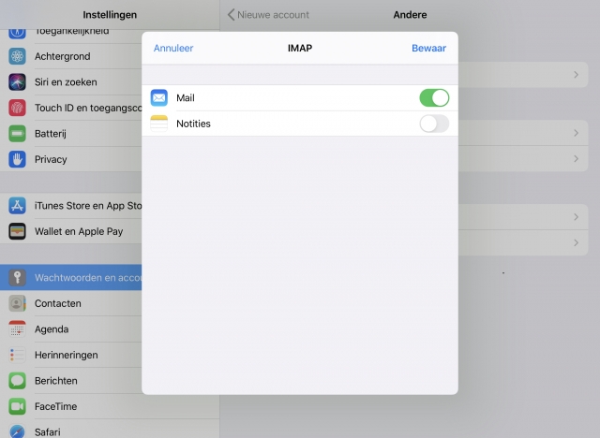600x438 pixels.
Task: Open second chevron row in Andere pane
Action: pos(523,133)
